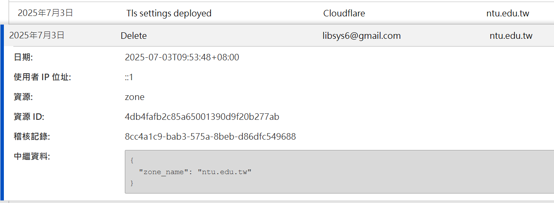Click the zone resource value
The height and width of the screenshot is (203, 554).
point(134,97)
